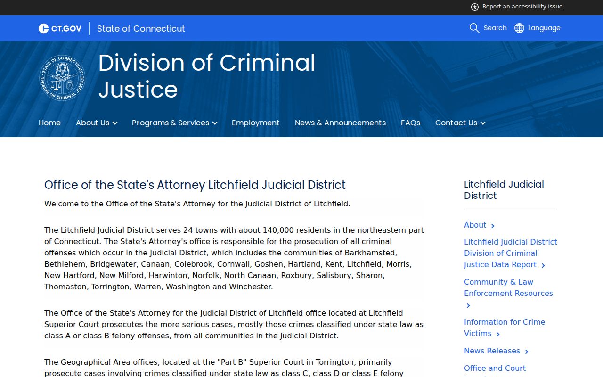Click the CT.GOV logo
This screenshot has height=377, width=603.
click(60, 28)
